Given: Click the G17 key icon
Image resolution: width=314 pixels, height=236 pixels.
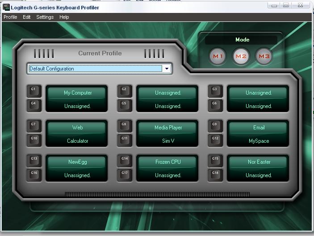Looking at the screenshot, I should tap(125, 175).
